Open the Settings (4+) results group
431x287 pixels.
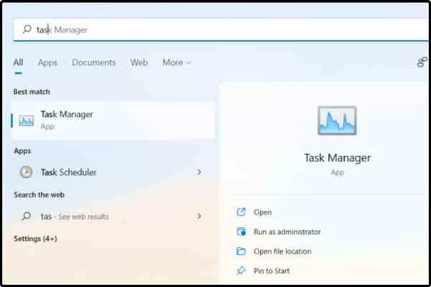(34, 237)
